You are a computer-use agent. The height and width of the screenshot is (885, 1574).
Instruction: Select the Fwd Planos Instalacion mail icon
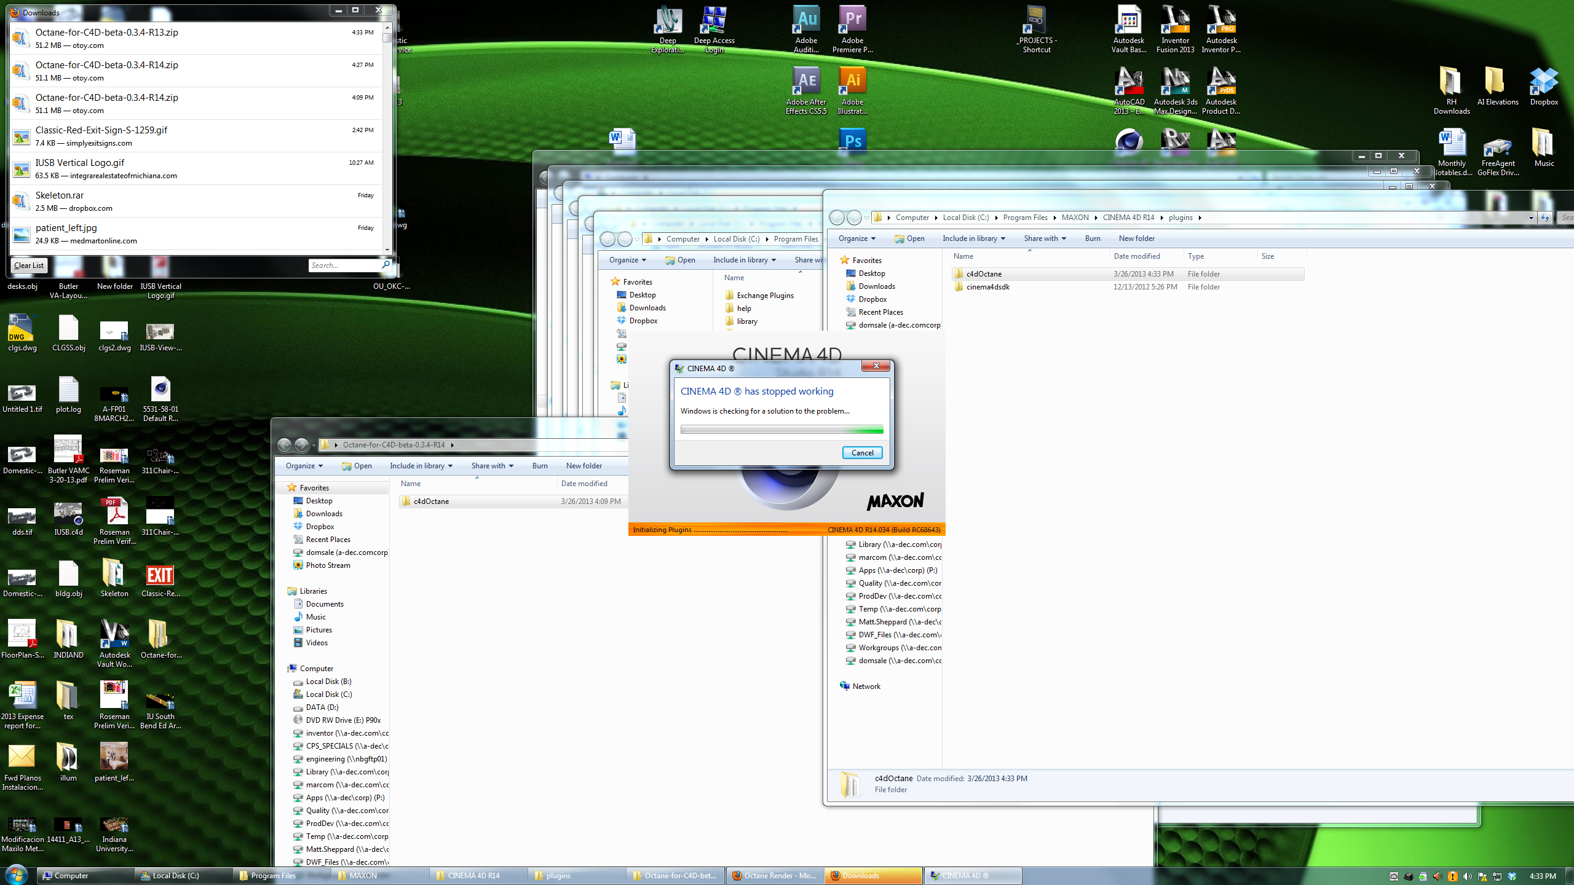coord(22,766)
